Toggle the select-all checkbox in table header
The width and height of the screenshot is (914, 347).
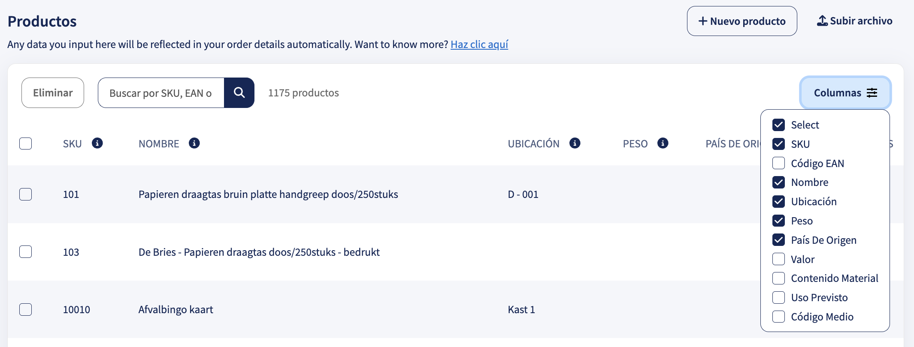pyautogui.click(x=26, y=143)
